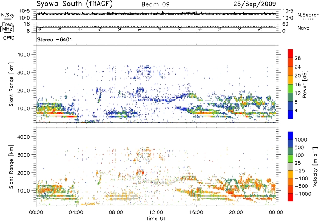Select the light green 12–16 dB Power colorbar segment
This screenshot has width=319, height=221.
tap(291, 89)
